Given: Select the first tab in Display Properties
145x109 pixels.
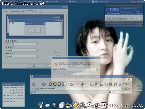Looking at the screenshot, I should click(7, 11).
